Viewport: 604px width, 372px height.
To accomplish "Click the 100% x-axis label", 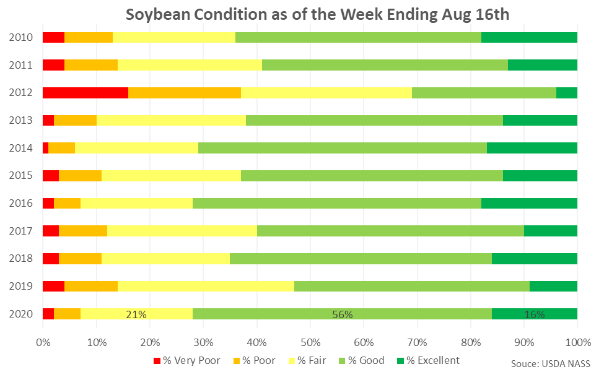I will [576, 342].
